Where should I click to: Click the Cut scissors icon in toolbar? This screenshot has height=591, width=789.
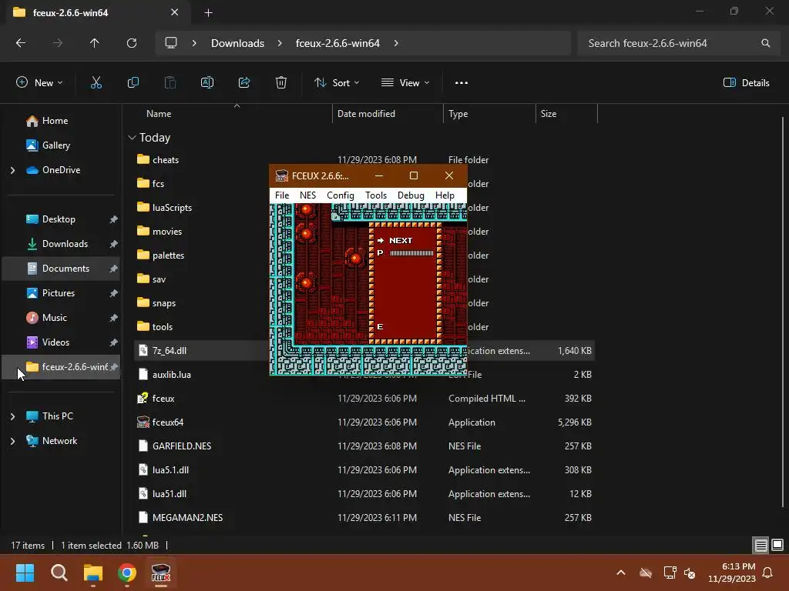(x=96, y=83)
